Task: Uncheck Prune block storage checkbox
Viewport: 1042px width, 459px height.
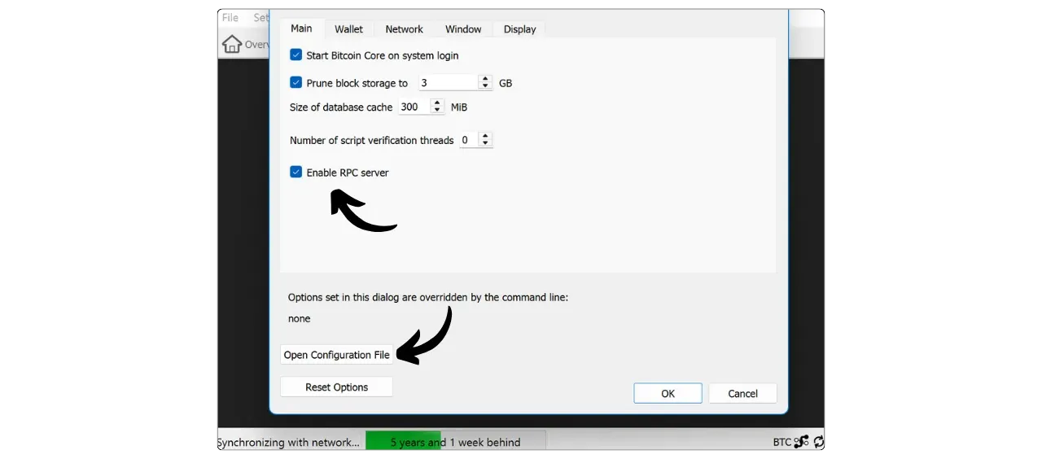Action: pos(296,83)
